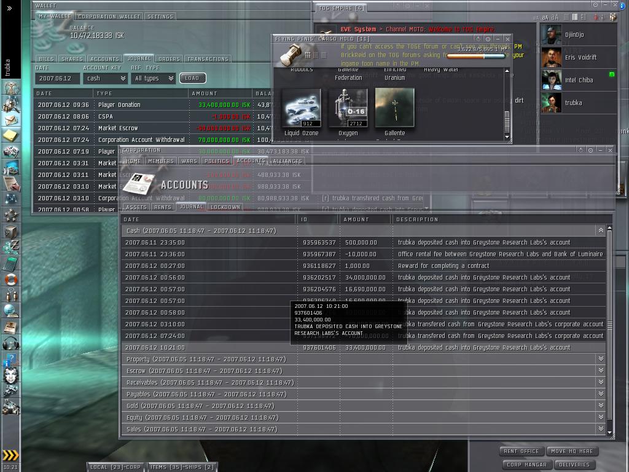The height and width of the screenshot is (472, 629).
Task: Open People and Places magnifier sidebar icon
Action: coord(11,104)
